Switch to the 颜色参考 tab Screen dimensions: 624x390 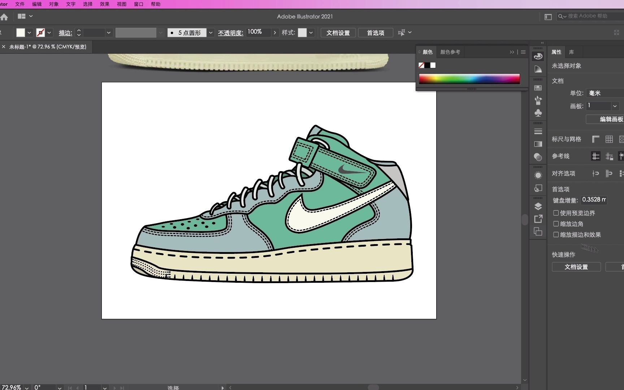click(450, 52)
